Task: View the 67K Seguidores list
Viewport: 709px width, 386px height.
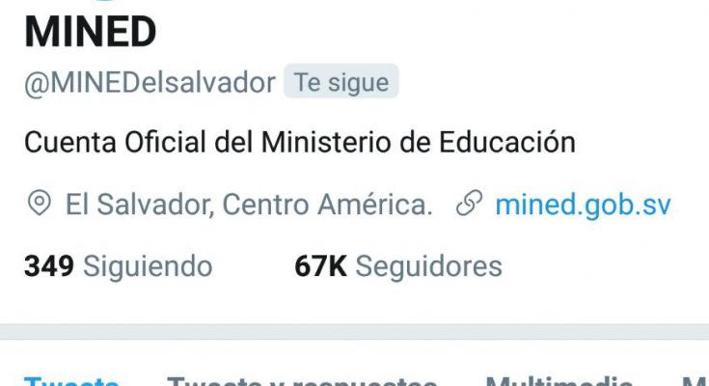Action: coord(398,266)
